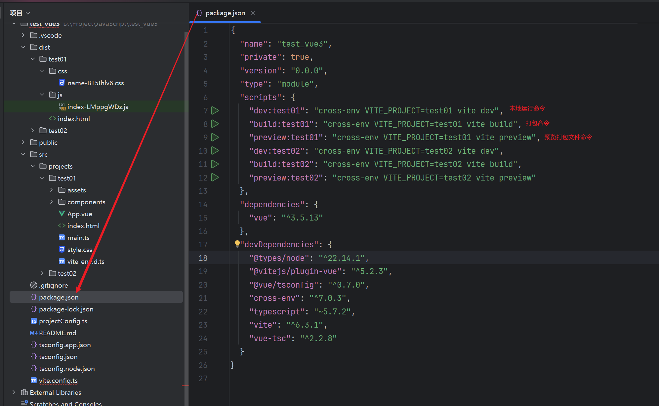Run build:test02 using gutter arrow
This screenshot has height=406, width=659.
215,164
